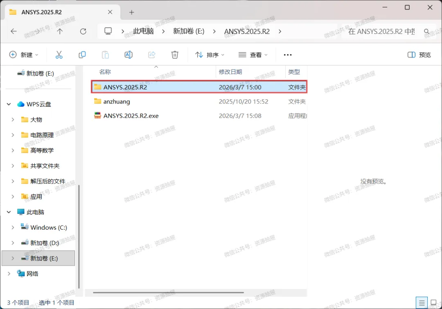Open chevron after ANSYS.2025.R2 breadcrumb
Image resolution: width=442 pixels, height=309 pixels.
[x=280, y=31]
